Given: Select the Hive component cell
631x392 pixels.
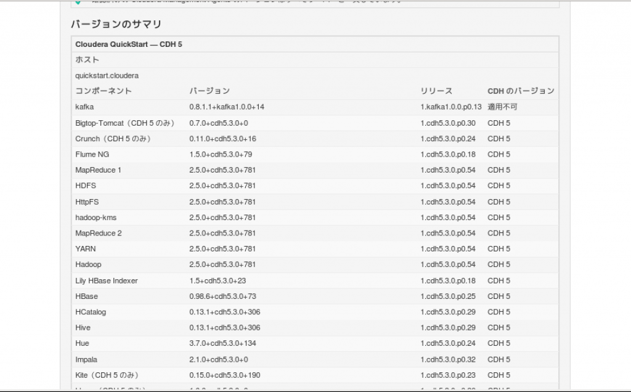Looking at the screenshot, I should click(x=83, y=328).
